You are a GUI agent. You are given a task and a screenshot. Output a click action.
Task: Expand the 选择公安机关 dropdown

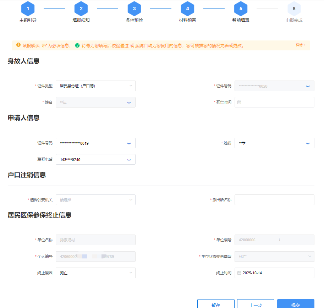click(x=95, y=200)
